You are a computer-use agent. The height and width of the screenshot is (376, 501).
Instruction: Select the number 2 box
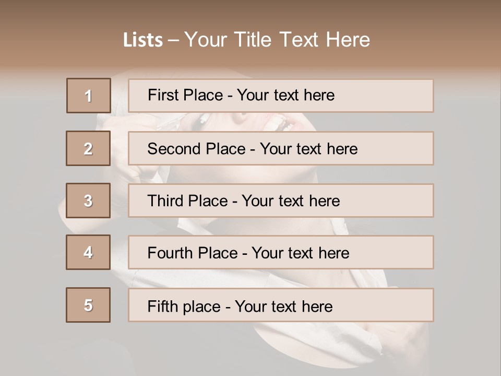pyautogui.click(x=88, y=148)
